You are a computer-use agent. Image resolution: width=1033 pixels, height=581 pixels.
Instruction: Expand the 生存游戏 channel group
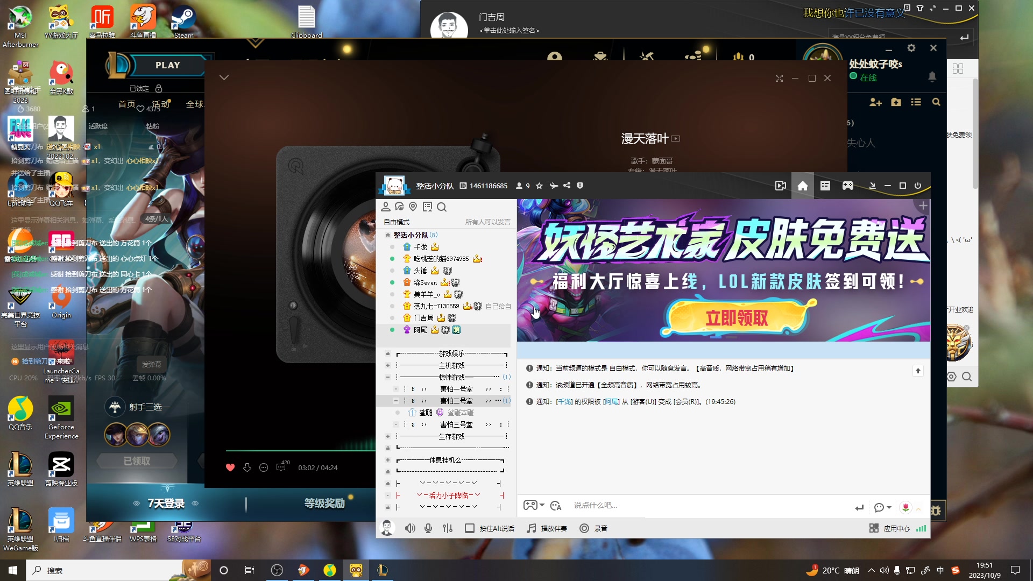(387, 436)
